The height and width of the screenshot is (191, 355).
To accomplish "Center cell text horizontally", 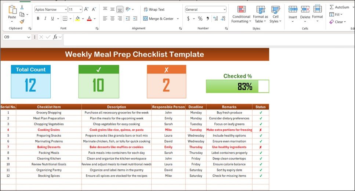I will (x=113, y=19).
